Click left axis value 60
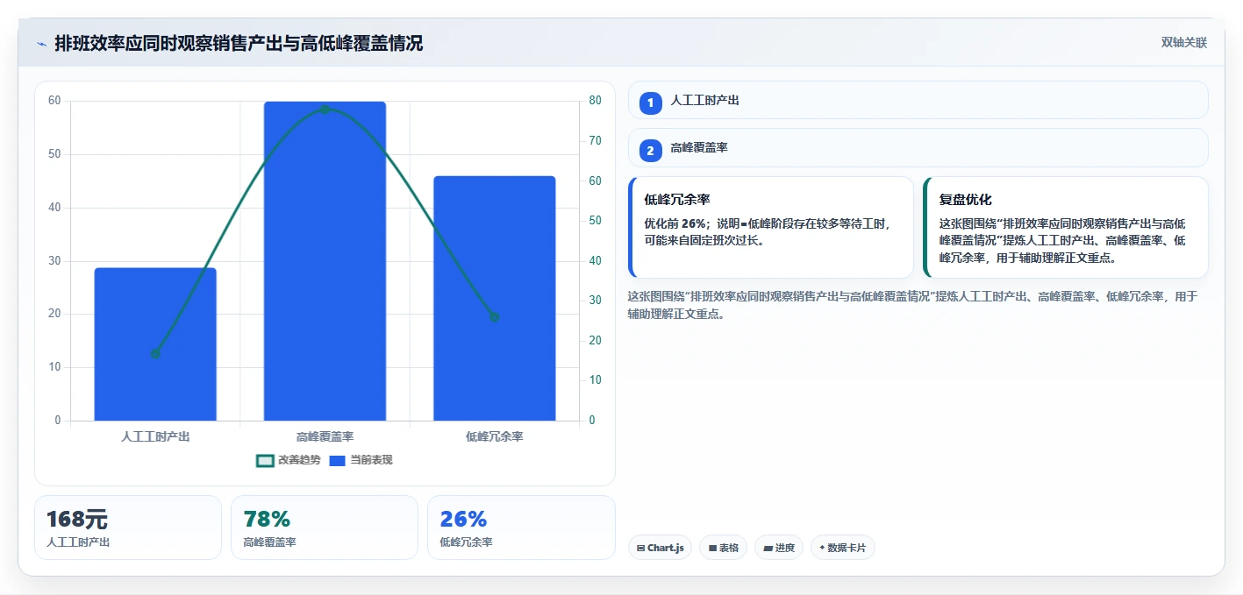 click(x=54, y=101)
